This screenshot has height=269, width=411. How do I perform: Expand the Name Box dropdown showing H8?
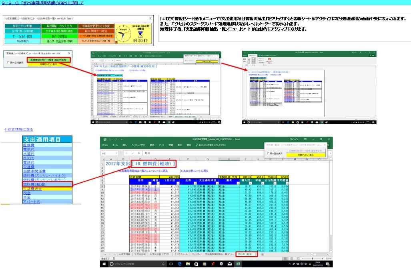(x=116, y=153)
